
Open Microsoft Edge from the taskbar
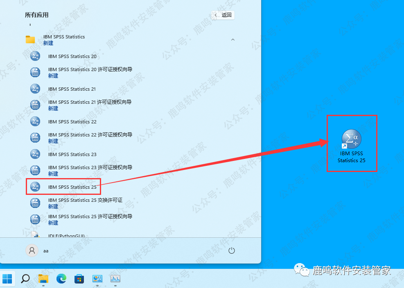[61, 279]
